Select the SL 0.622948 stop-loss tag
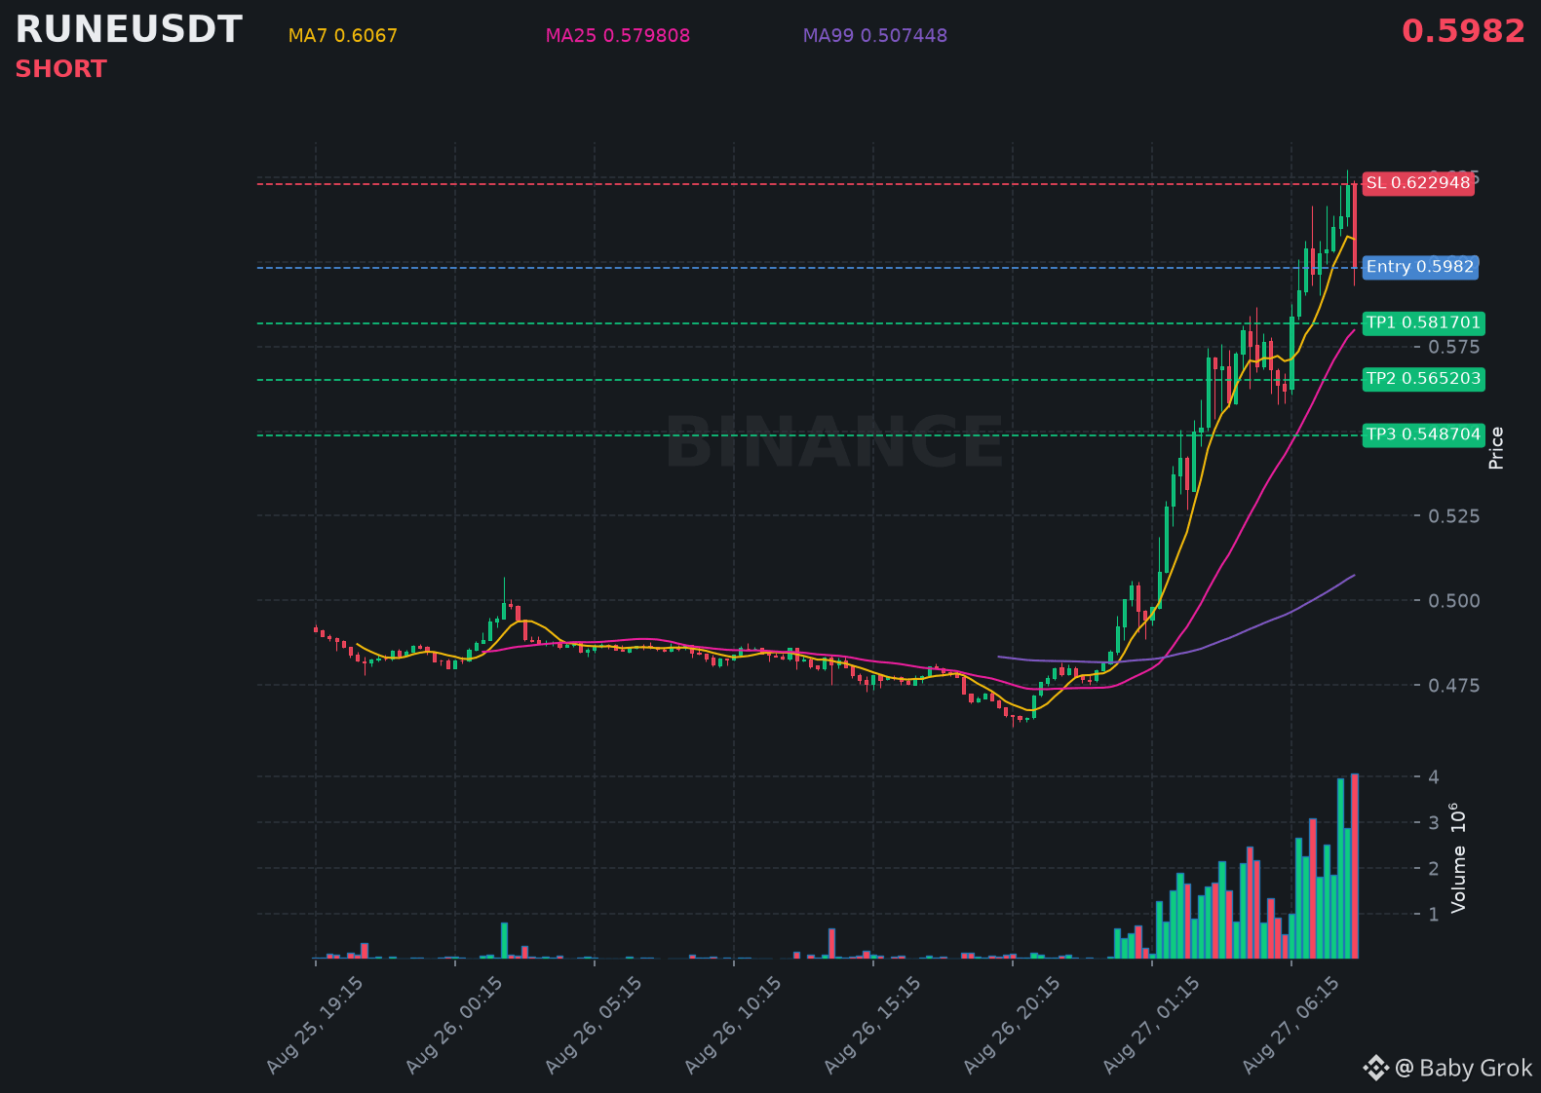This screenshot has width=1541, height=1093. pos(1418,183)
